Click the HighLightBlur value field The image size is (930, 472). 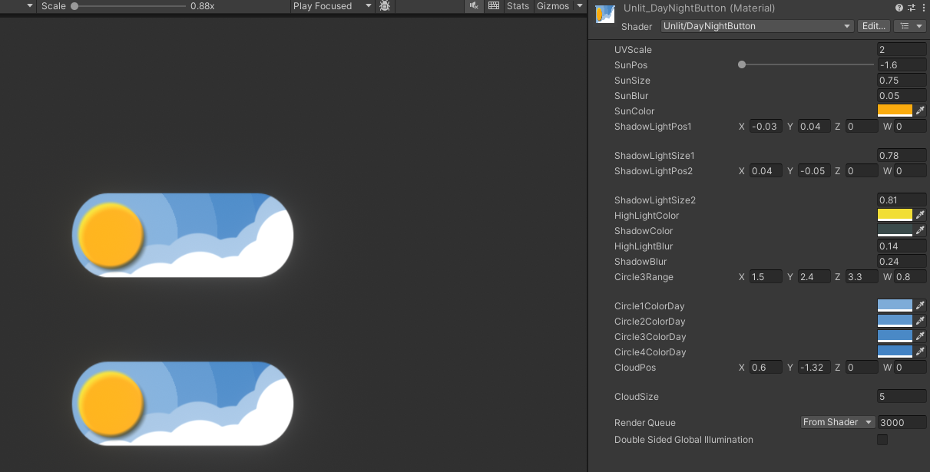[902, 246]
